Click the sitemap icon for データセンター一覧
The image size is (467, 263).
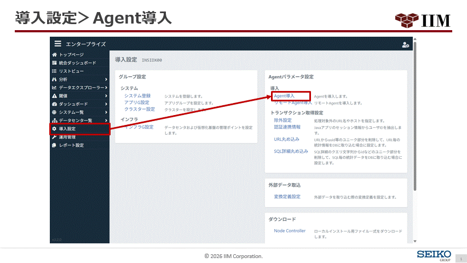click(54, 121)
